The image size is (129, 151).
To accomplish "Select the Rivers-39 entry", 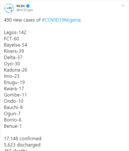I will click(14, 51).
